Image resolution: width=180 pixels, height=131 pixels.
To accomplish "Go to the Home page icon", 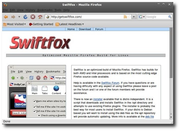I will (x=40, y=17).
